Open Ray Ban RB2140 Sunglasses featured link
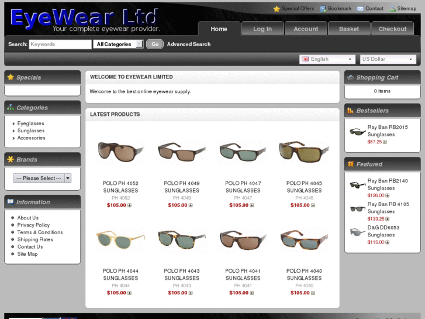This screenshot has width=425, height=319. tap(388, 184)
